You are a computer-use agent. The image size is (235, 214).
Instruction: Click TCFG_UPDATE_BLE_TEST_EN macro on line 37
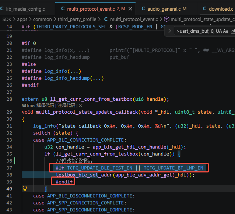pos(100,168)
